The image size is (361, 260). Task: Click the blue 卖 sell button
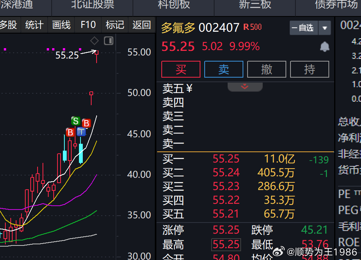click(224, 69)
